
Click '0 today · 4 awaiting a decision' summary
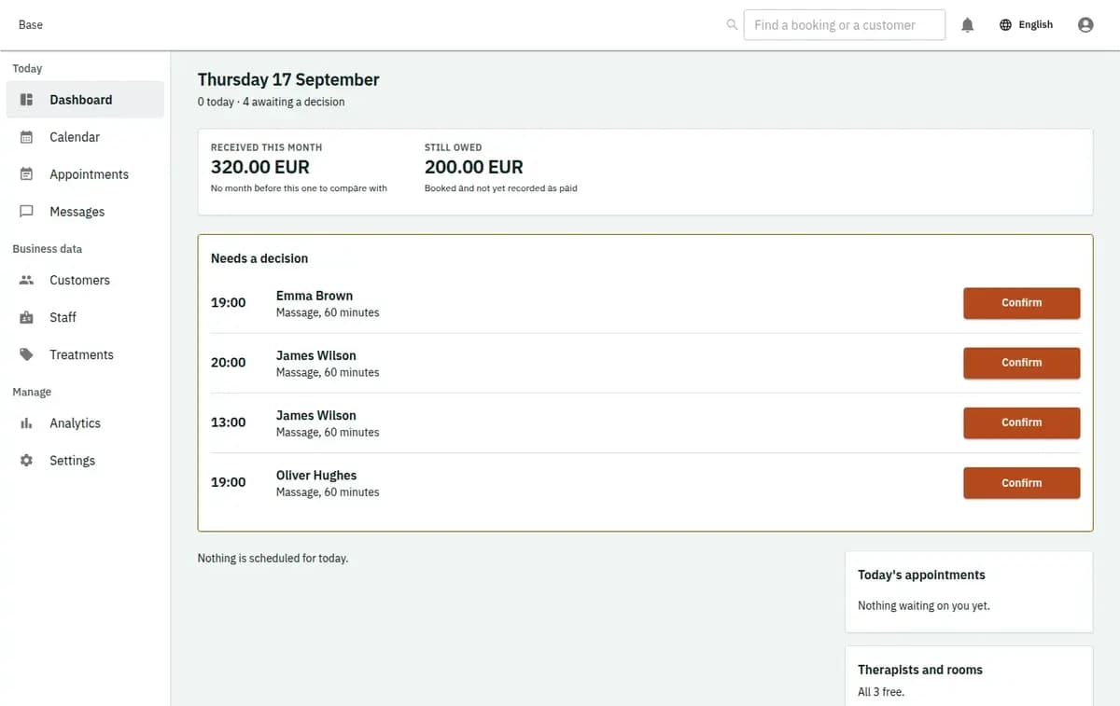pos(271,102)
